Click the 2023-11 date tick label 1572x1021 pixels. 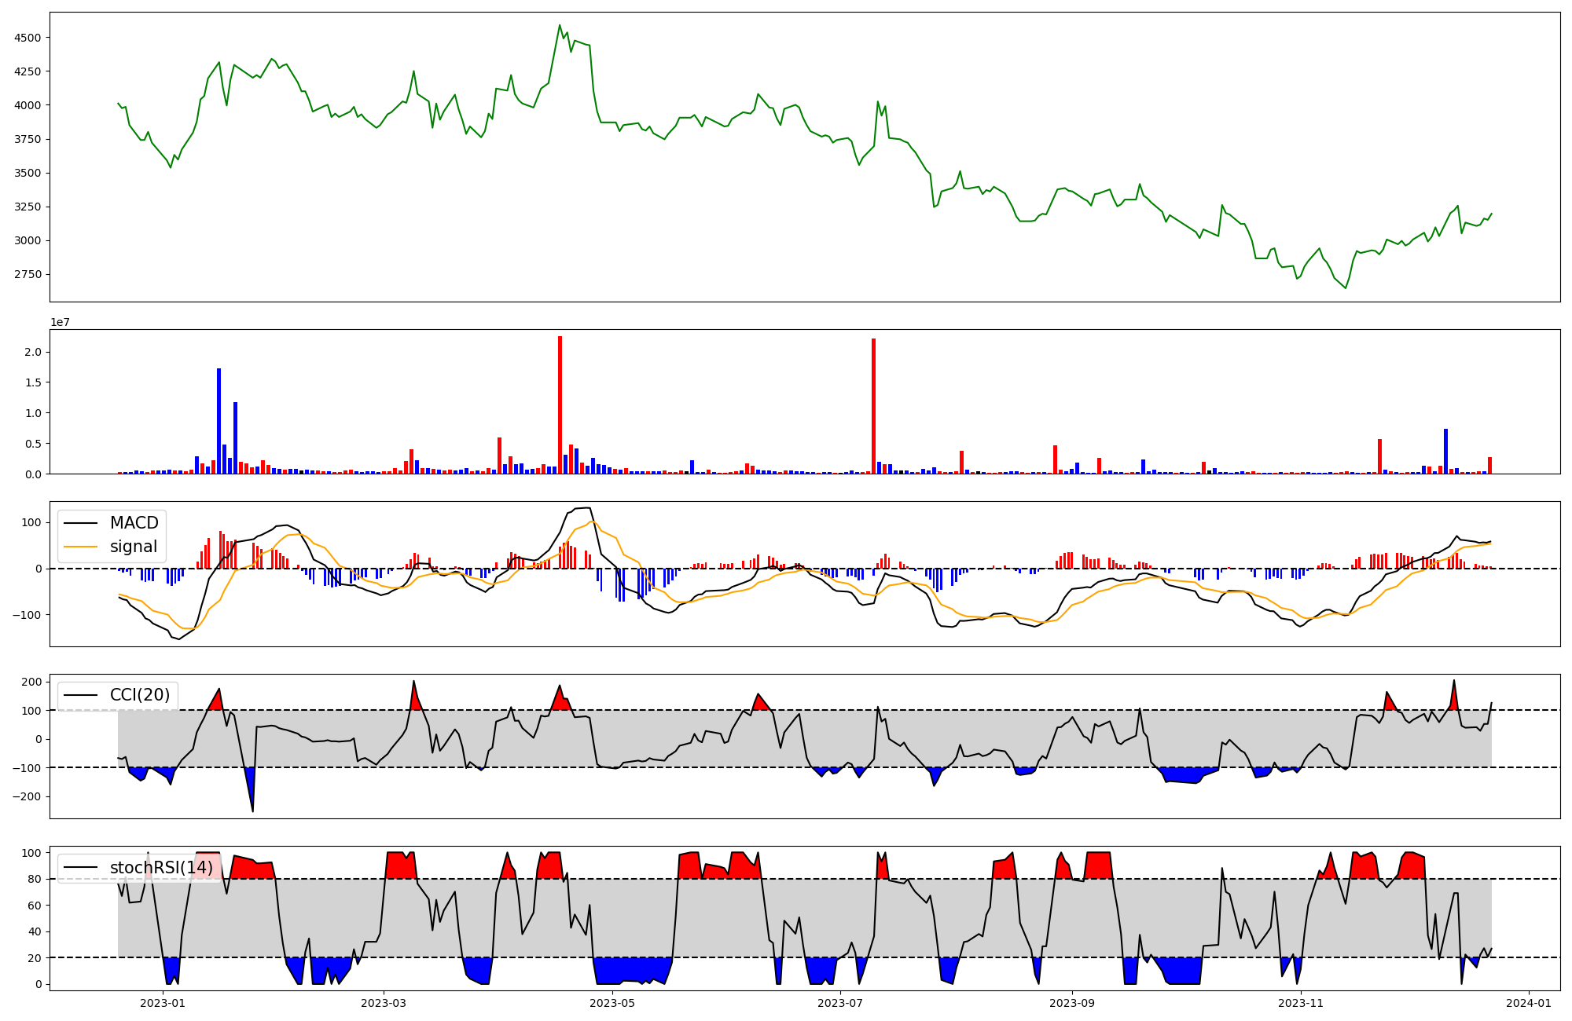(1301, 1003)
